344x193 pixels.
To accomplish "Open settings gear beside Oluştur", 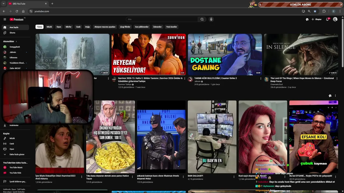I will 307,19.
